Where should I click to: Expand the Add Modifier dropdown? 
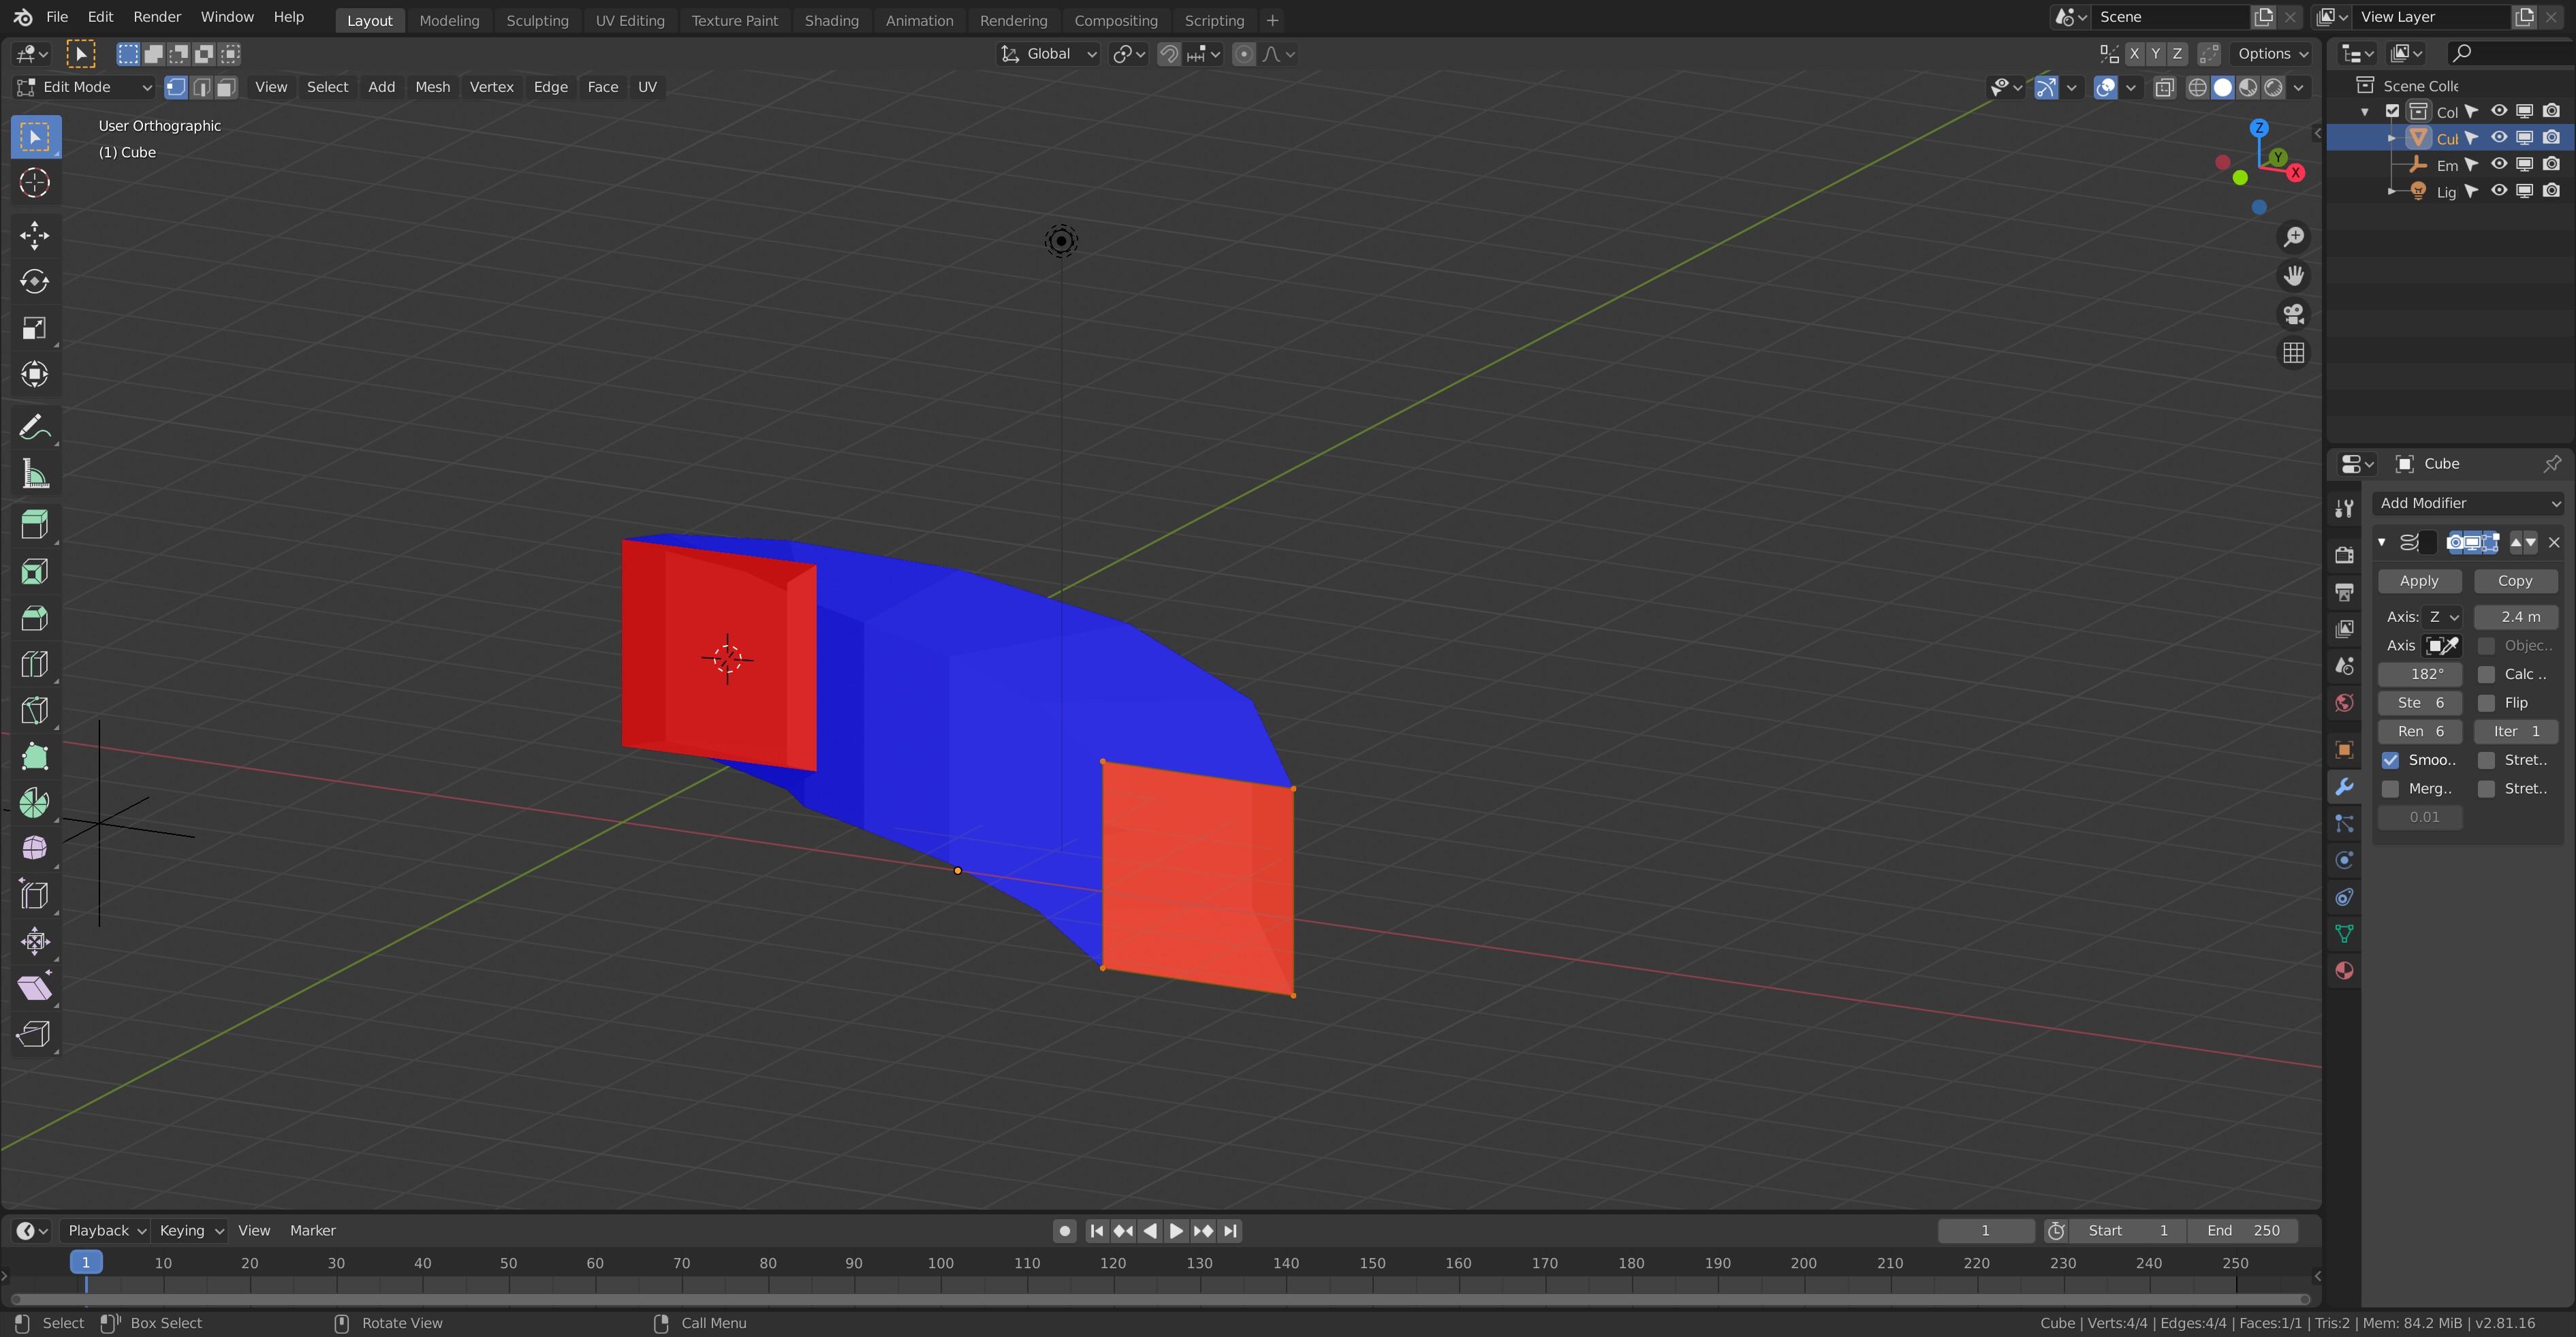(2469, 503)
